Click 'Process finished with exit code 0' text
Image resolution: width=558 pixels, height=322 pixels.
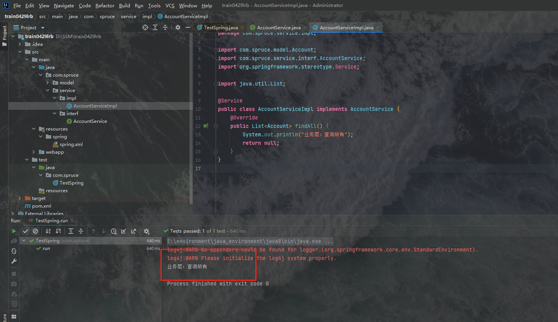coord(218,283)
